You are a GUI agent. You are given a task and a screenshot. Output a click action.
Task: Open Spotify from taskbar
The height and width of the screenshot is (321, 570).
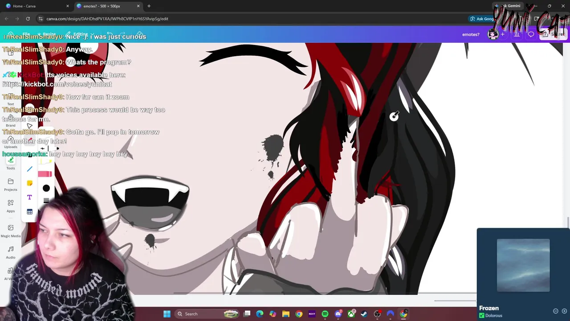click(325, 314)
